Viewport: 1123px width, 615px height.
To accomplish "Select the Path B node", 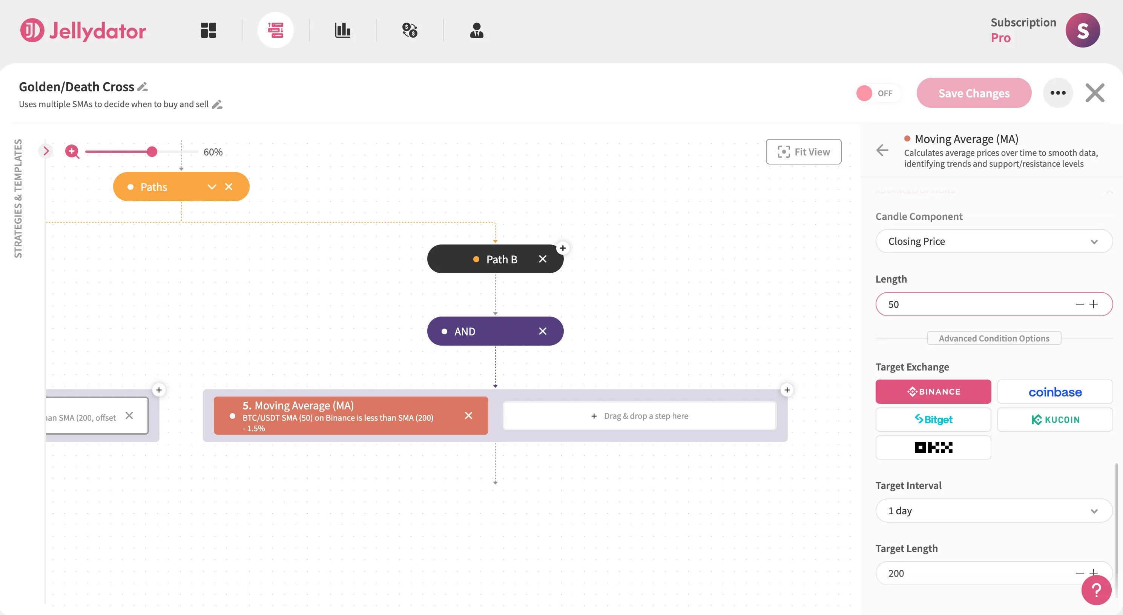I will click(x=495, y=259).
